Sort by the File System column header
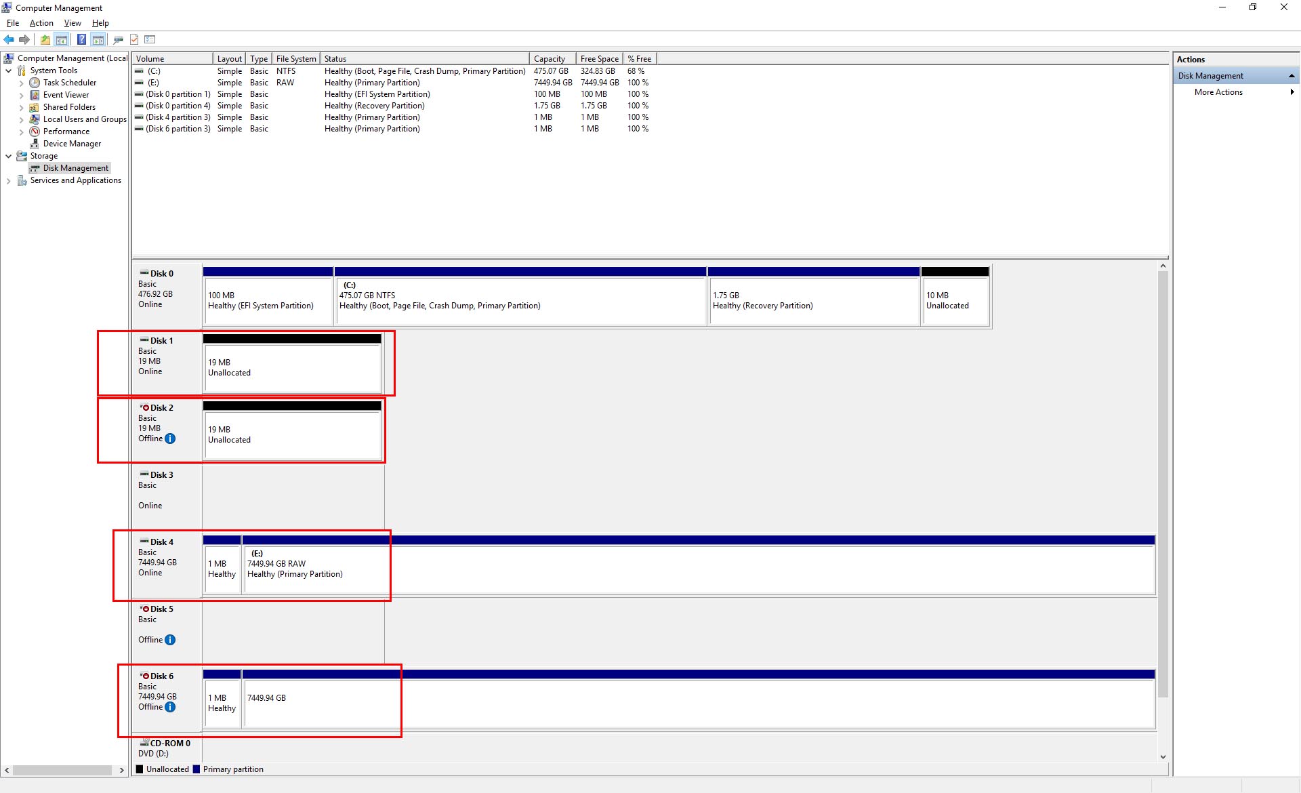The image size is (1301, 793). pos(296,59)
